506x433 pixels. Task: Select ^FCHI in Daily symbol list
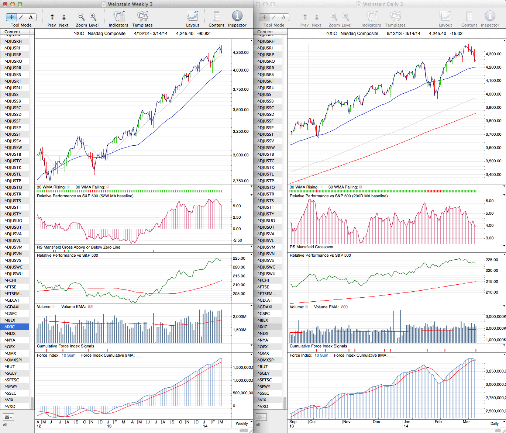pos(268,280)
